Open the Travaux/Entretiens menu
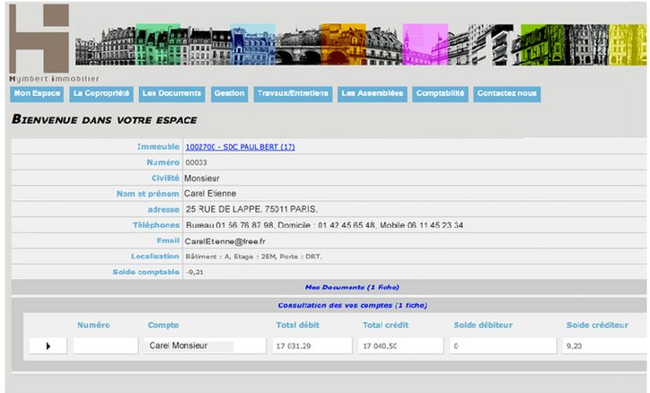Screen dimensions: 650x393 click(293, 94)
